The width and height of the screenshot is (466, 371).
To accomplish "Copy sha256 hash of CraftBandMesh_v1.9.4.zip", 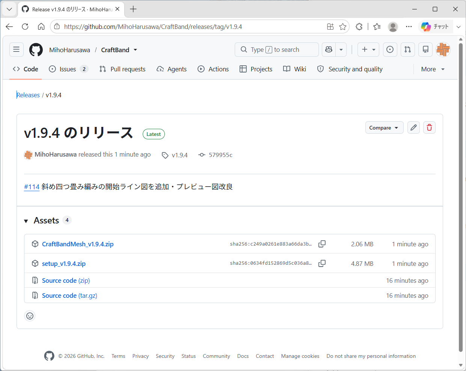I will point(322,244).
